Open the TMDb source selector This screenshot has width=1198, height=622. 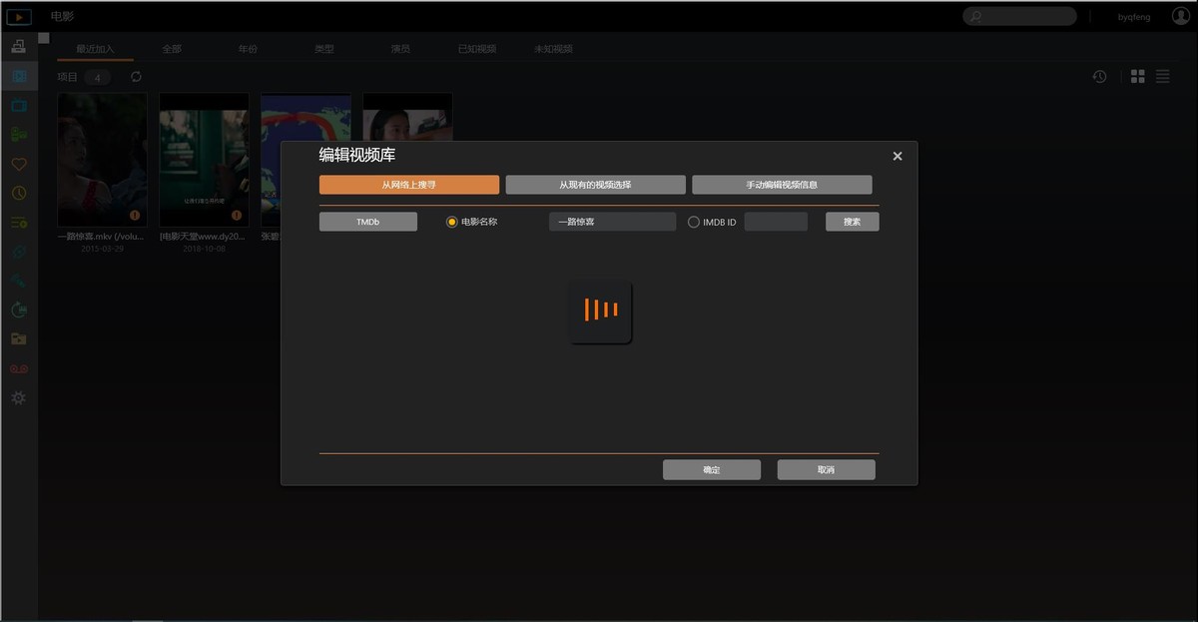pos(368,222)
